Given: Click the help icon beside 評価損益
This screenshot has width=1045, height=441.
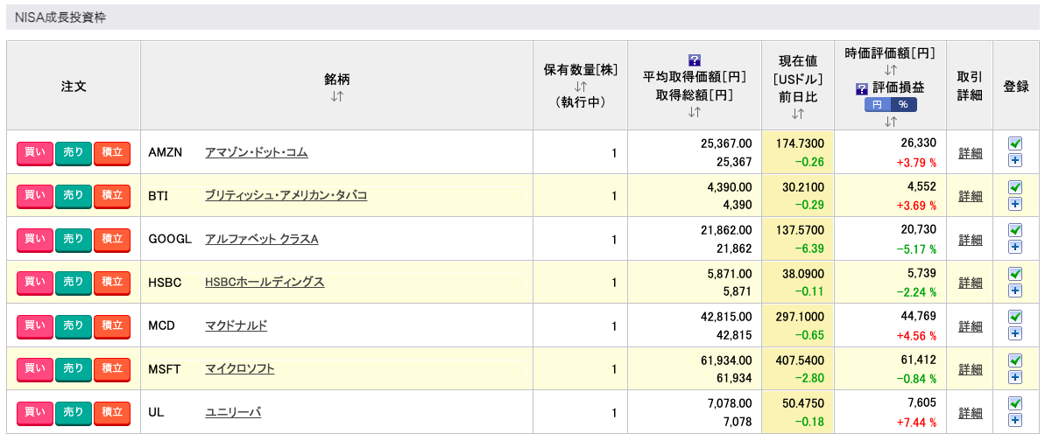Looking at the screenshot, I should pos(861,88).
